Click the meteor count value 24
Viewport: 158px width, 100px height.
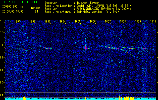point(36,11)
